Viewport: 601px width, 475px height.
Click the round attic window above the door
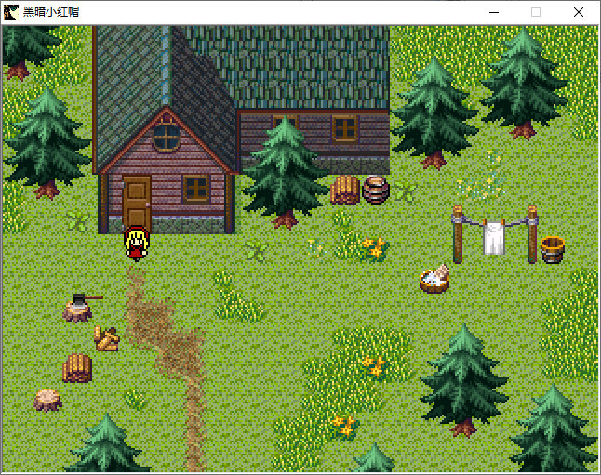pos(167,138)
